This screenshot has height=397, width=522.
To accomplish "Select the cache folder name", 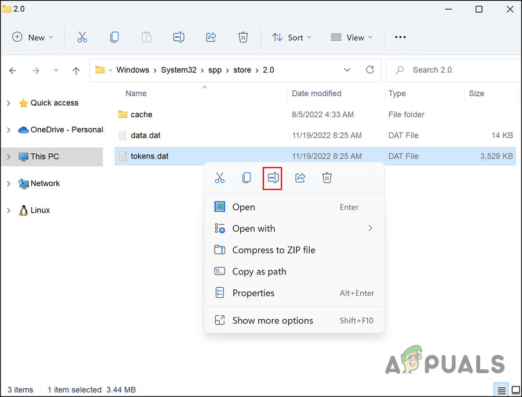I will pos(142,114).
